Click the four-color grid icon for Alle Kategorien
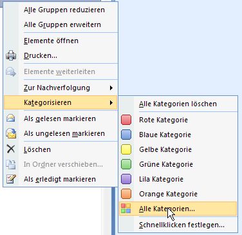The width and height of the screenshot is (242, 235). coord(126,209)
